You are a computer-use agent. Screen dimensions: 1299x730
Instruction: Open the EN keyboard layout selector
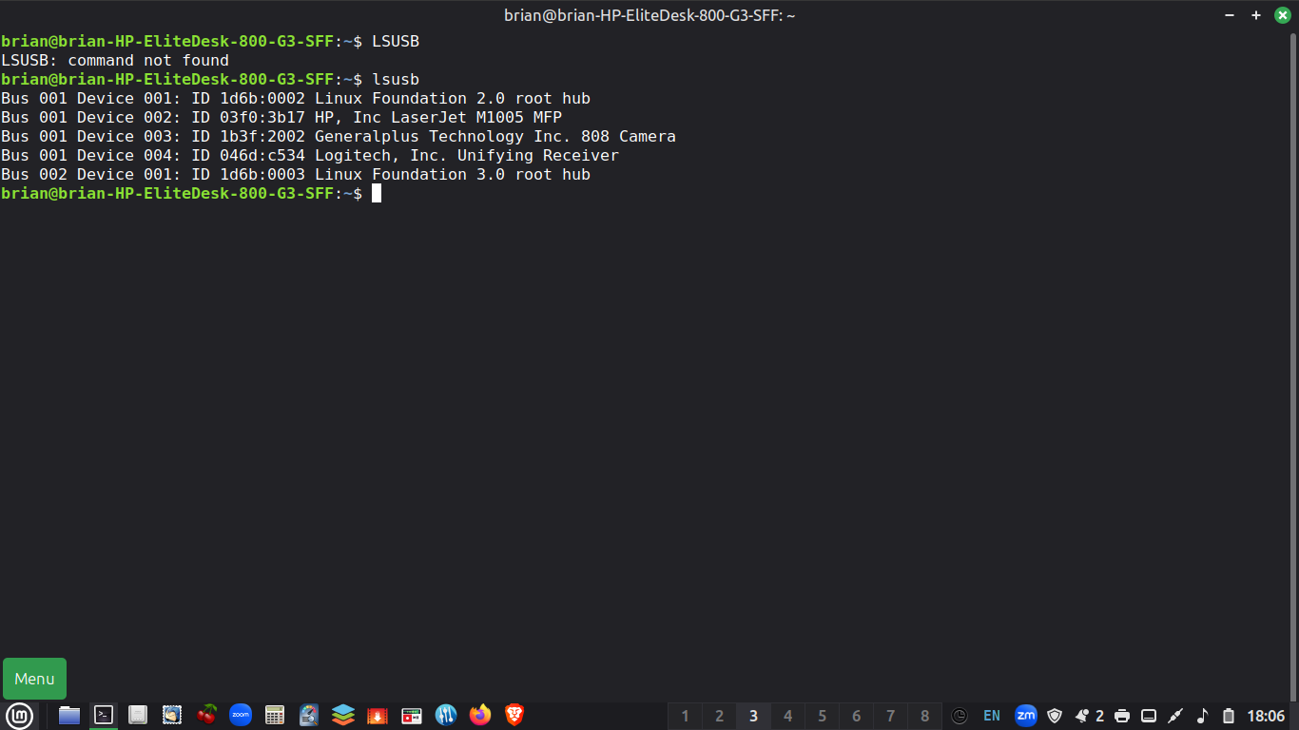pos(992,716)
